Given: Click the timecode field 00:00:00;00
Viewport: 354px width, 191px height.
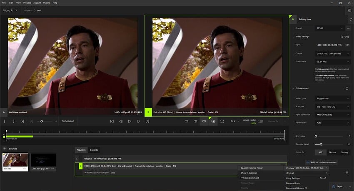Looking at the screenshot, I should click(68, 121).
